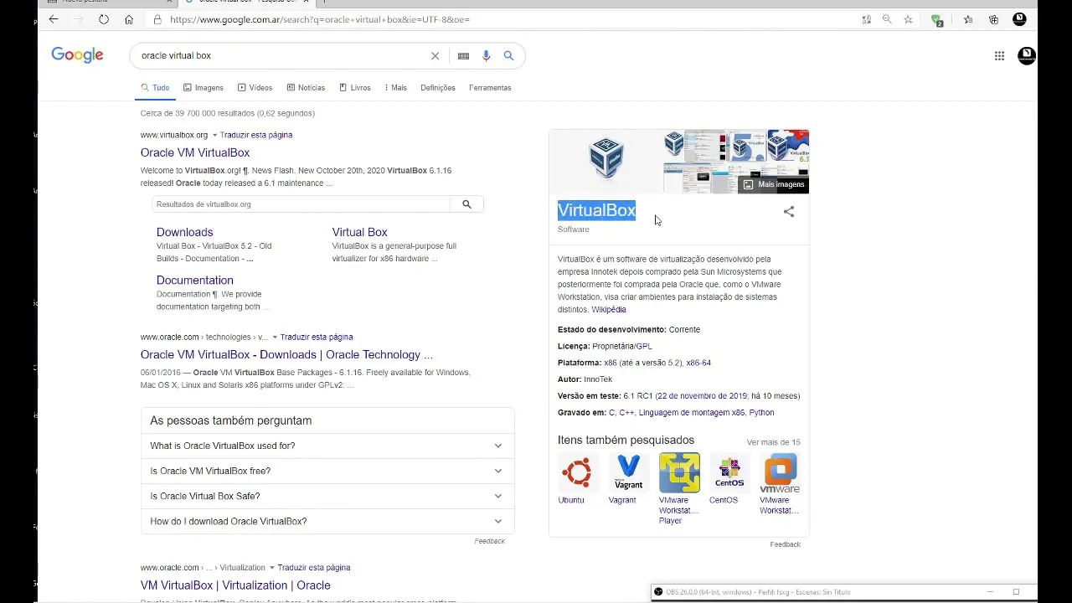1072x603 pixels.
Task: Reload the page with the refresh icon
Action: [x=104, y=19]
